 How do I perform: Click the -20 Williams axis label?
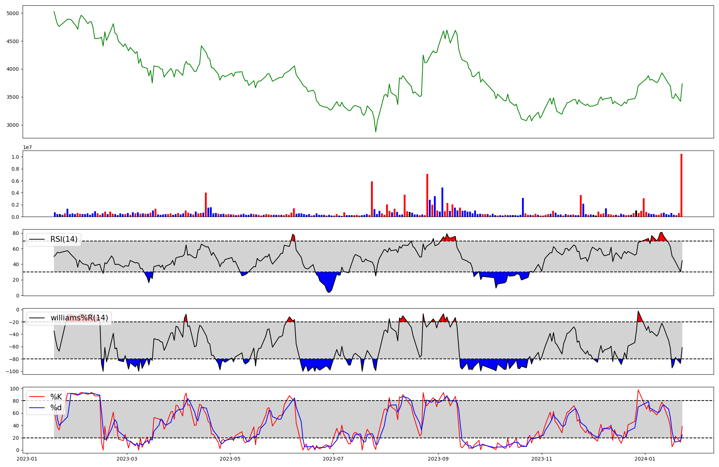tap(14, 322)
